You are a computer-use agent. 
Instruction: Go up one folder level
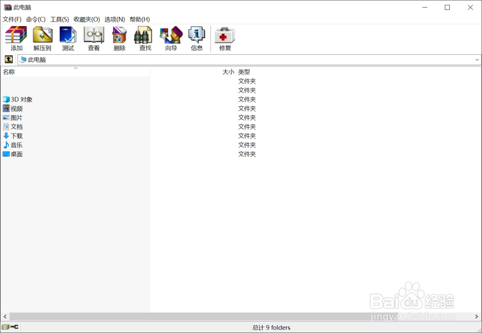(x=9, y=59)
